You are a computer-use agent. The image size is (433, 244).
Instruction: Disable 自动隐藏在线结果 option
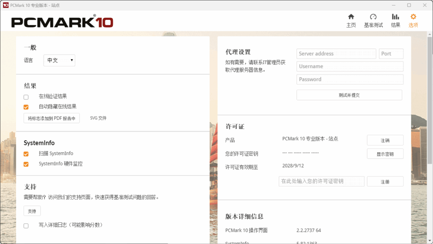coord(26,107)
